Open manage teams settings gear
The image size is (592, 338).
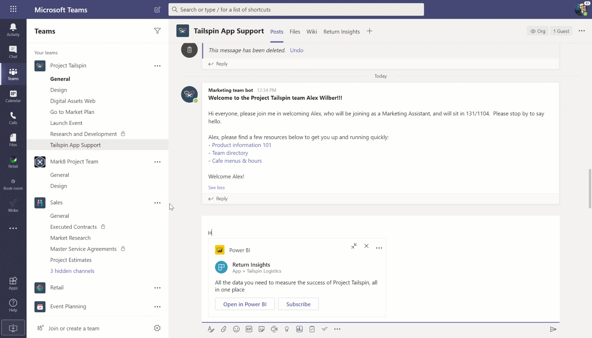157,328
